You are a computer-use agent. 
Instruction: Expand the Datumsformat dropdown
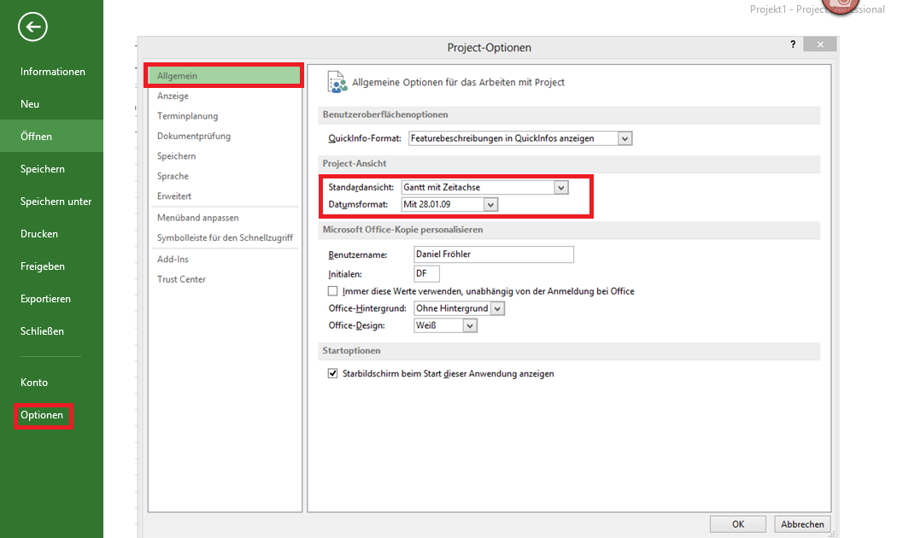click(x=490, y=205)
